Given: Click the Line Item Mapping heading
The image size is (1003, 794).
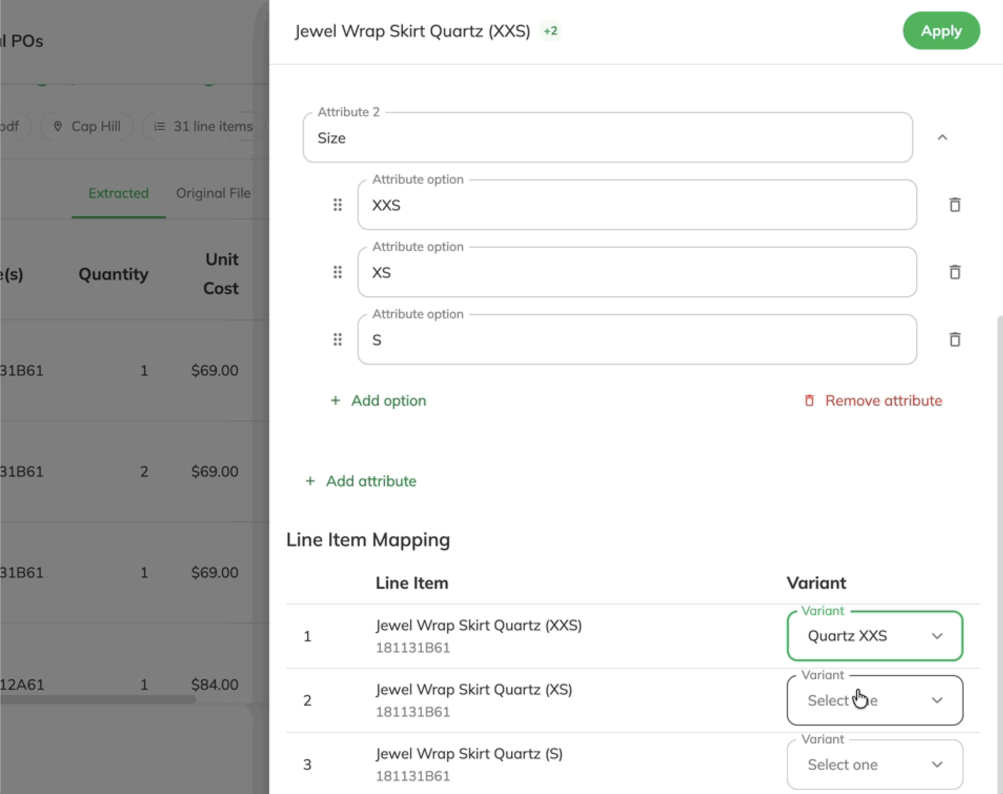Looking at the screenshot, I should click(368, 540).
